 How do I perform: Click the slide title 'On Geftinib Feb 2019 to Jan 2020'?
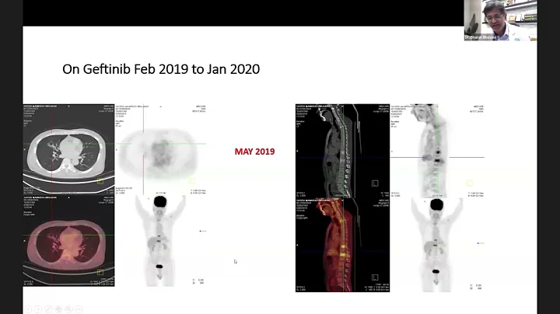[161, 69]
